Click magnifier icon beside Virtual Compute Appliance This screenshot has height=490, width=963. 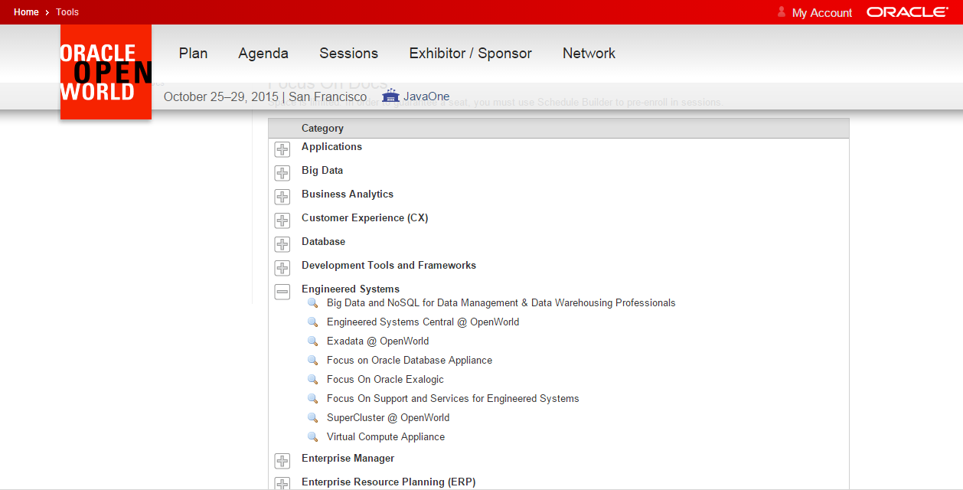312,437
